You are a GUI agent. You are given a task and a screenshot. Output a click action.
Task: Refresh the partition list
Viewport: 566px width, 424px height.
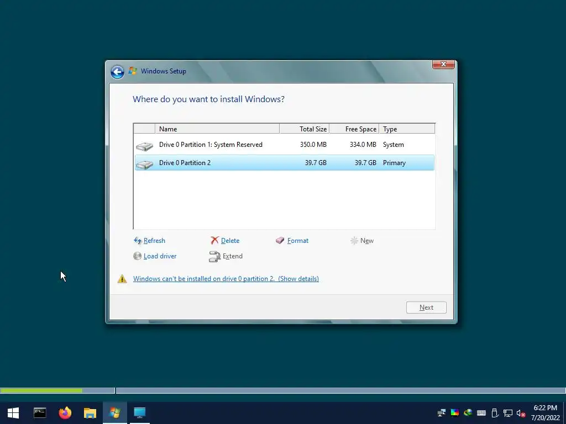click(154, 241)
